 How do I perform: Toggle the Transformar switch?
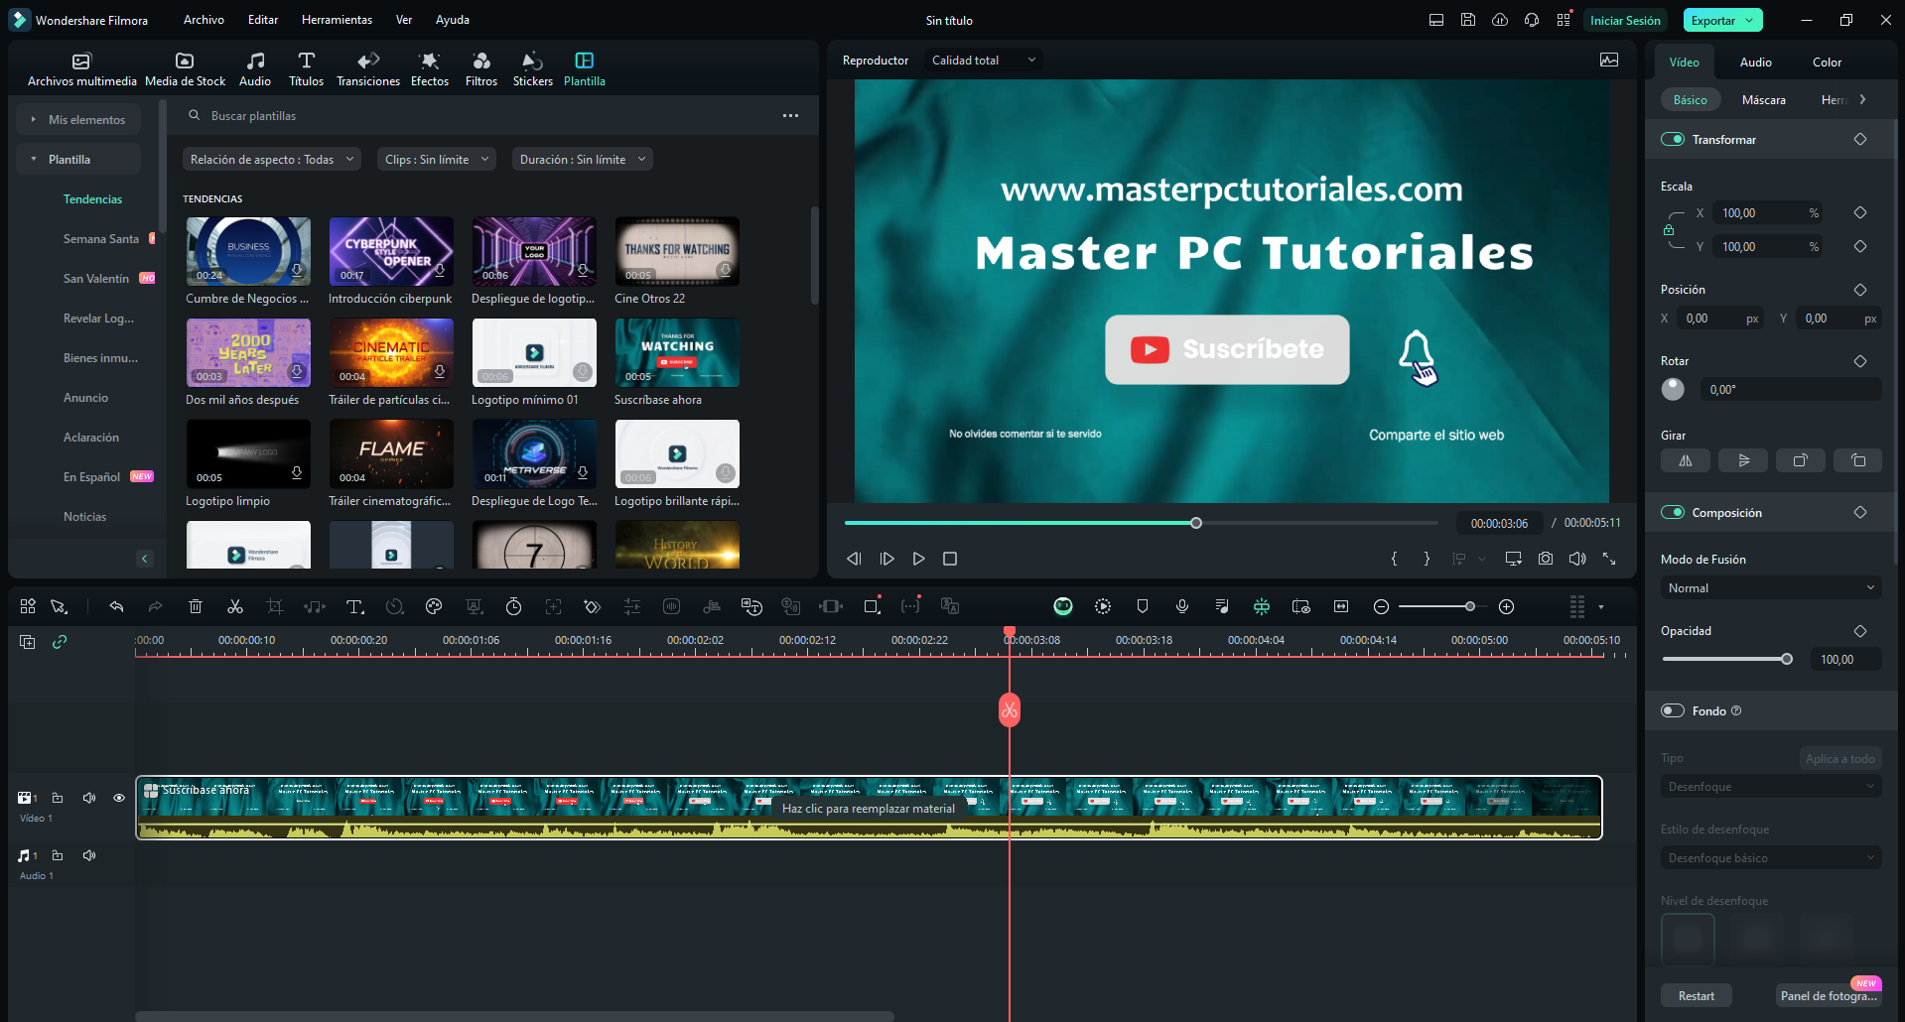[x=1673, y=139]
